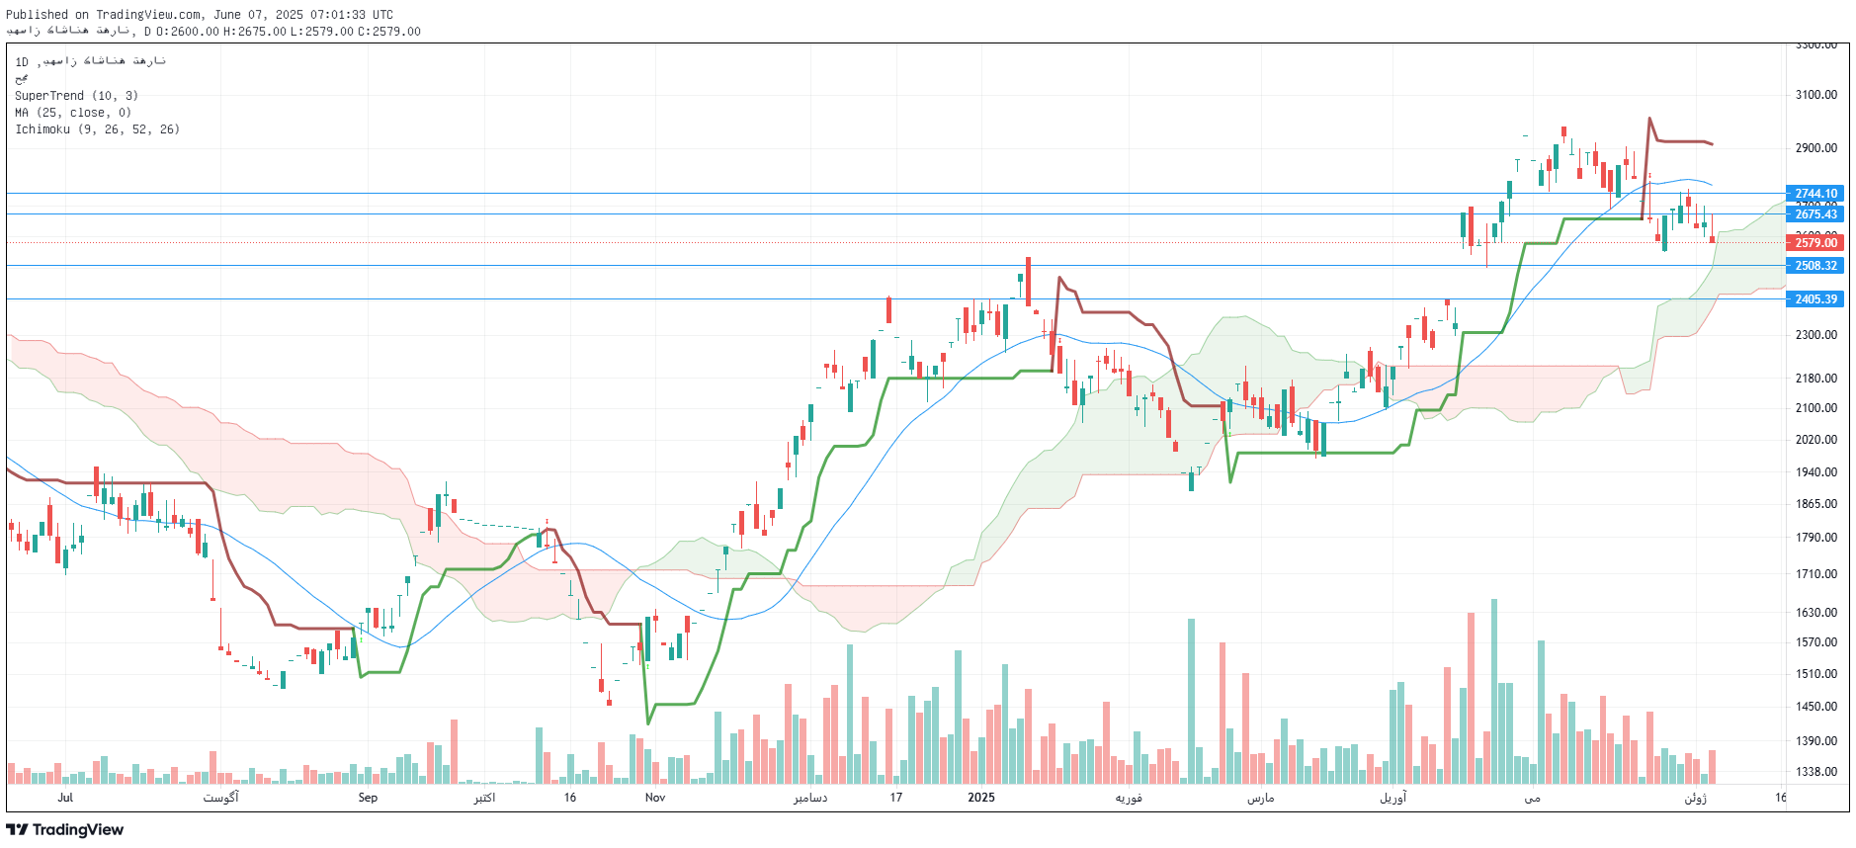Click the 1D symbol title in legend
This screenshot has height=848, width=1856.
click(90, 61)
